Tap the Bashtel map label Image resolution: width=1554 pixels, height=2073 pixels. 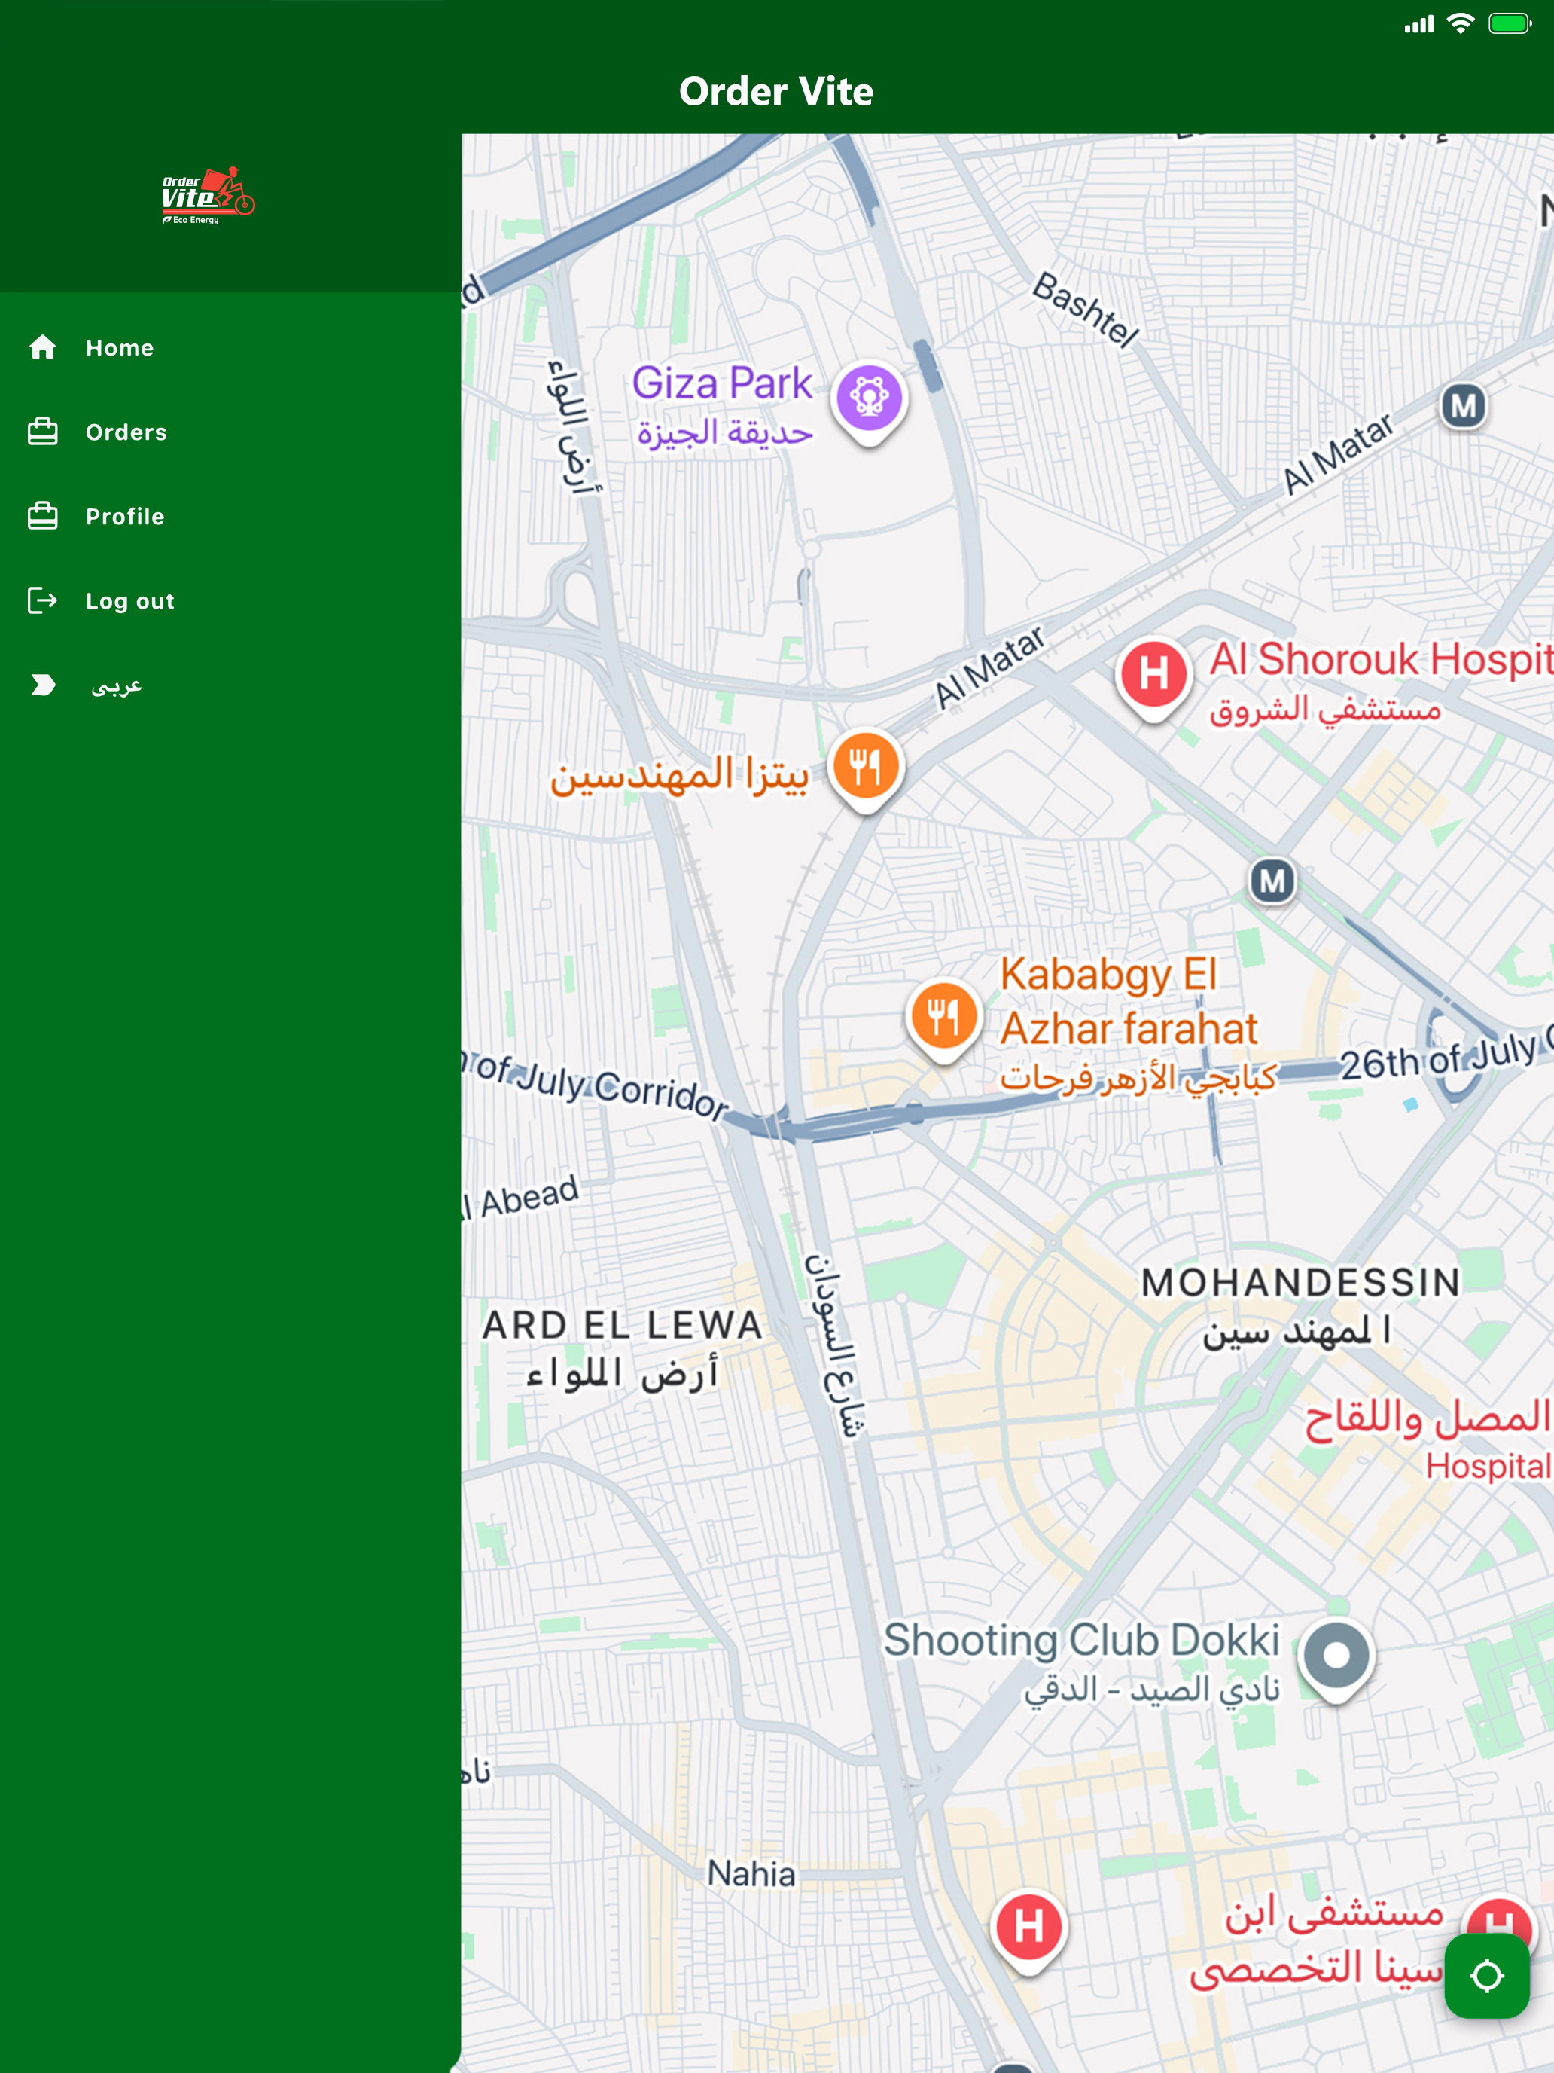click(x=1086, y=310)
